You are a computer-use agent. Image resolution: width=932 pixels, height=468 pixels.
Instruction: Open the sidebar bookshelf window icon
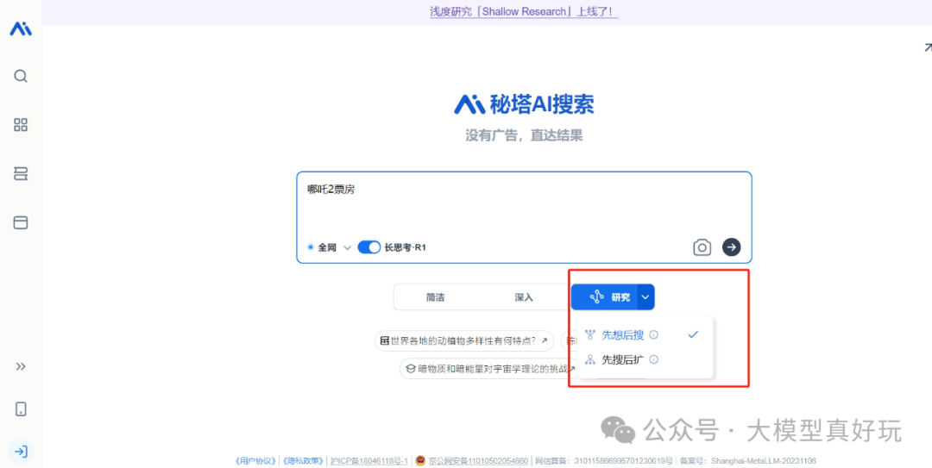pos(21,222)
